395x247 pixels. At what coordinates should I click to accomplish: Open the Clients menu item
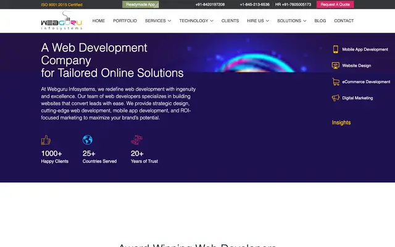(x=230, y=20)
